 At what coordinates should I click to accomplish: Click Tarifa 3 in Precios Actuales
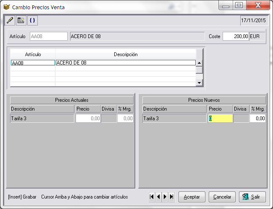(42, 119)
